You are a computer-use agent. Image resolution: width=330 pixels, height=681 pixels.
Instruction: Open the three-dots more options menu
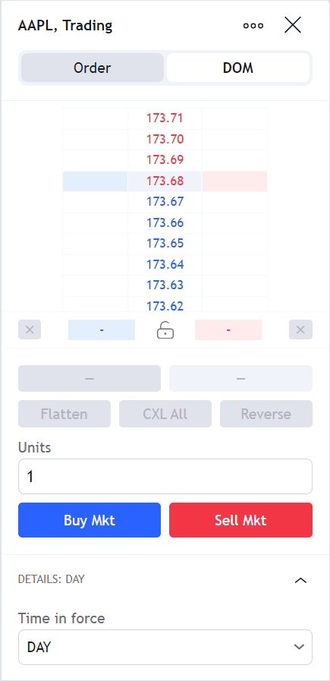[x=253, y=26]
